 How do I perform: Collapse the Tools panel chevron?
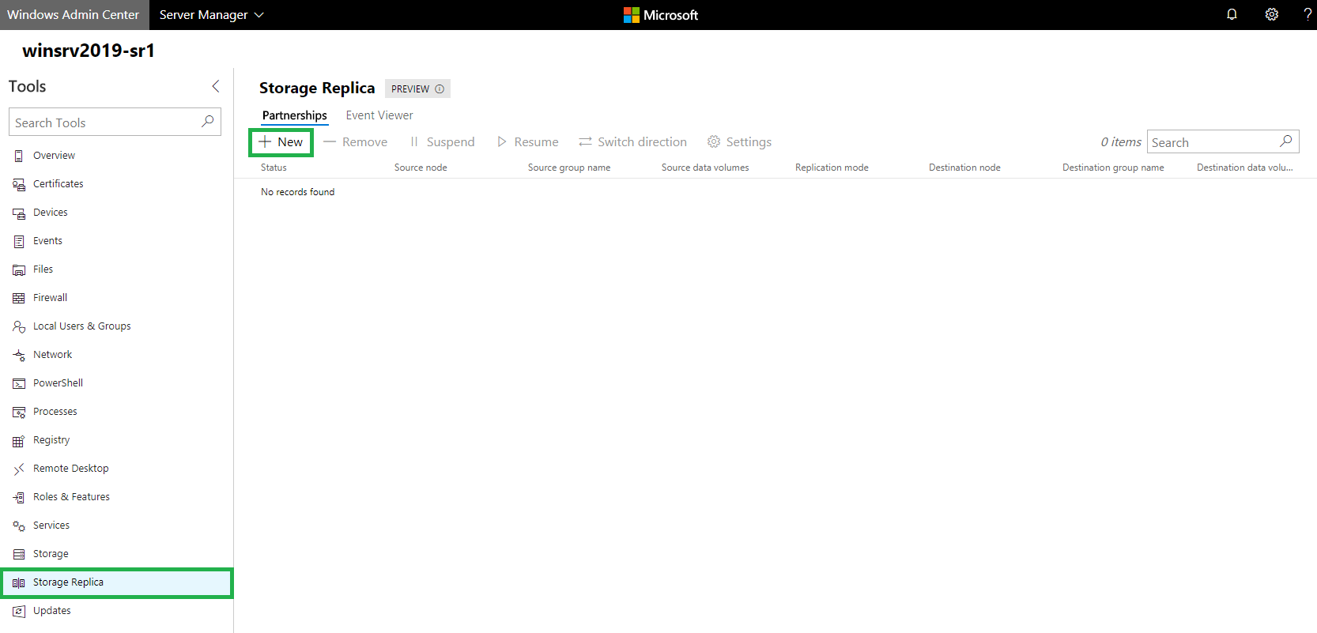(216, 86)
